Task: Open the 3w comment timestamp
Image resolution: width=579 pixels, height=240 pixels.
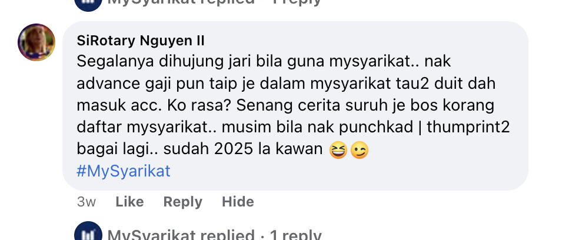Action: [x=86, y=202]
